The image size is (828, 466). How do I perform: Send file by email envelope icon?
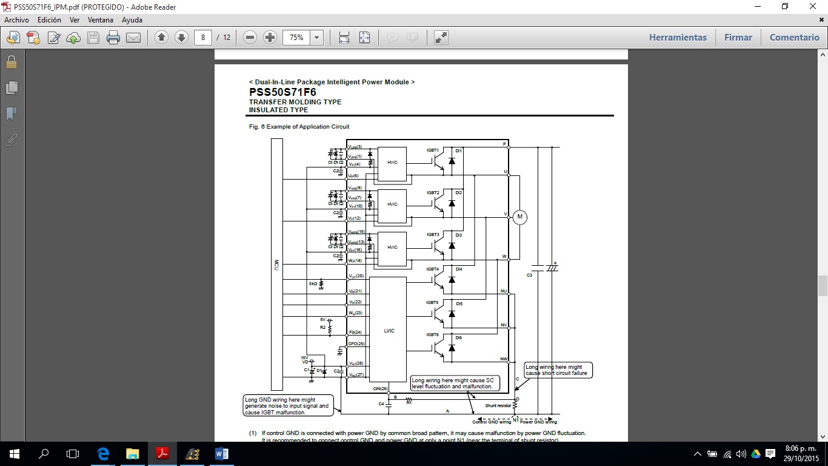coord(133,38)
